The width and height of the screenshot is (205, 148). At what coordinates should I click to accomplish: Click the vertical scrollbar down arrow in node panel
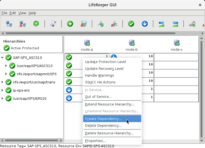201,141
